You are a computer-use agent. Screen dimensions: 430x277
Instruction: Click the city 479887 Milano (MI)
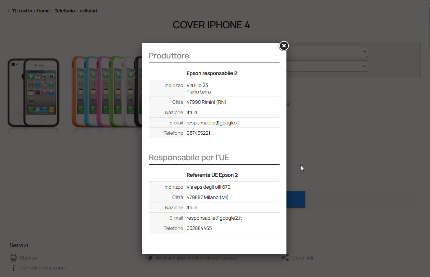click(x=208, y=197)
